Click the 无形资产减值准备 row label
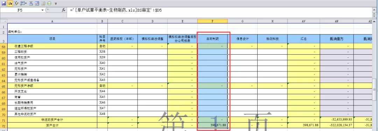The image size is (378, 131). point(27,80)
